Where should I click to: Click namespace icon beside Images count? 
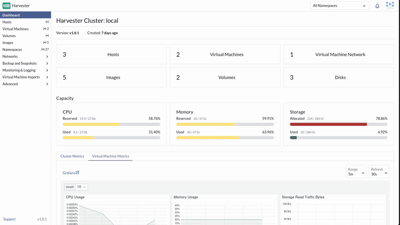[x=45, y=42]
